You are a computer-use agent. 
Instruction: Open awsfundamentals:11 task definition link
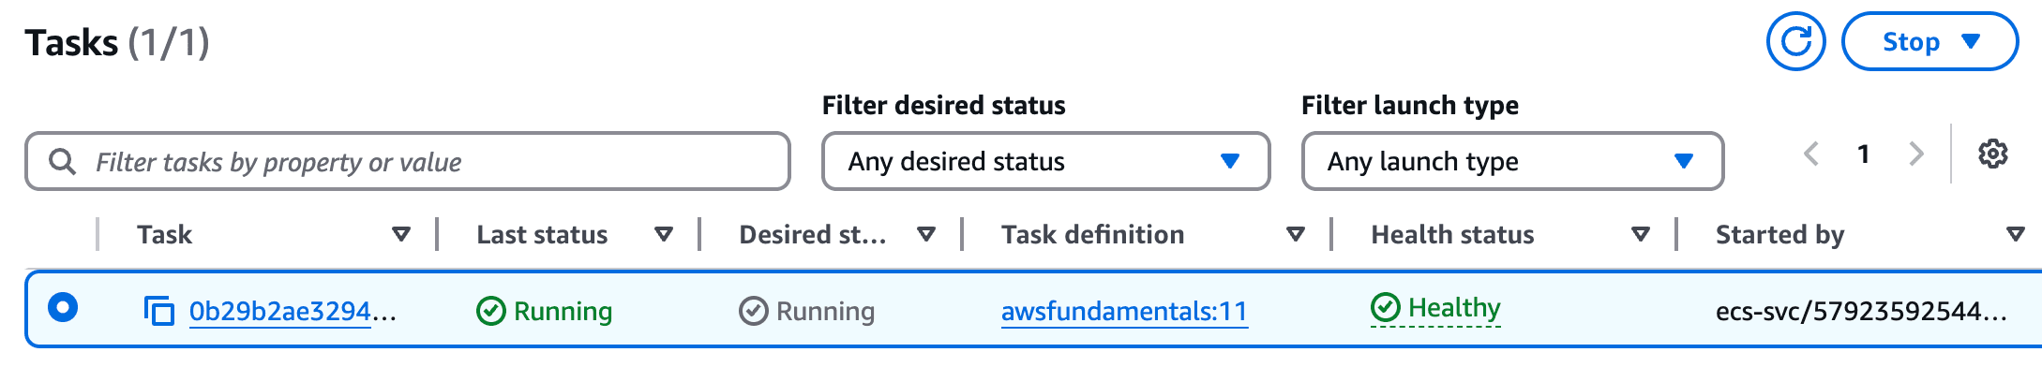tap(1124, 311)
